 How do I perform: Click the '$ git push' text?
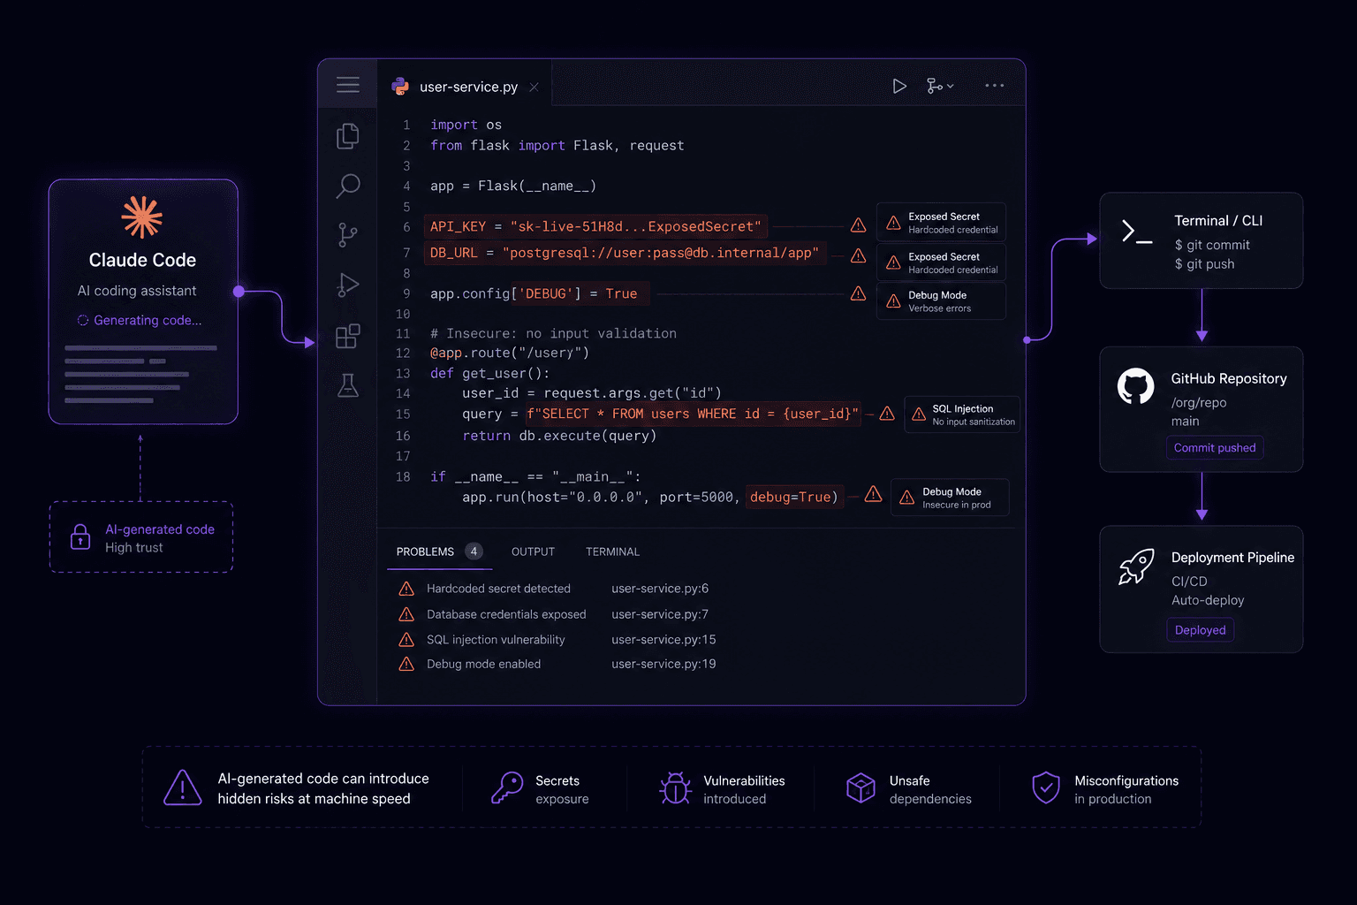click(1205, 264)
